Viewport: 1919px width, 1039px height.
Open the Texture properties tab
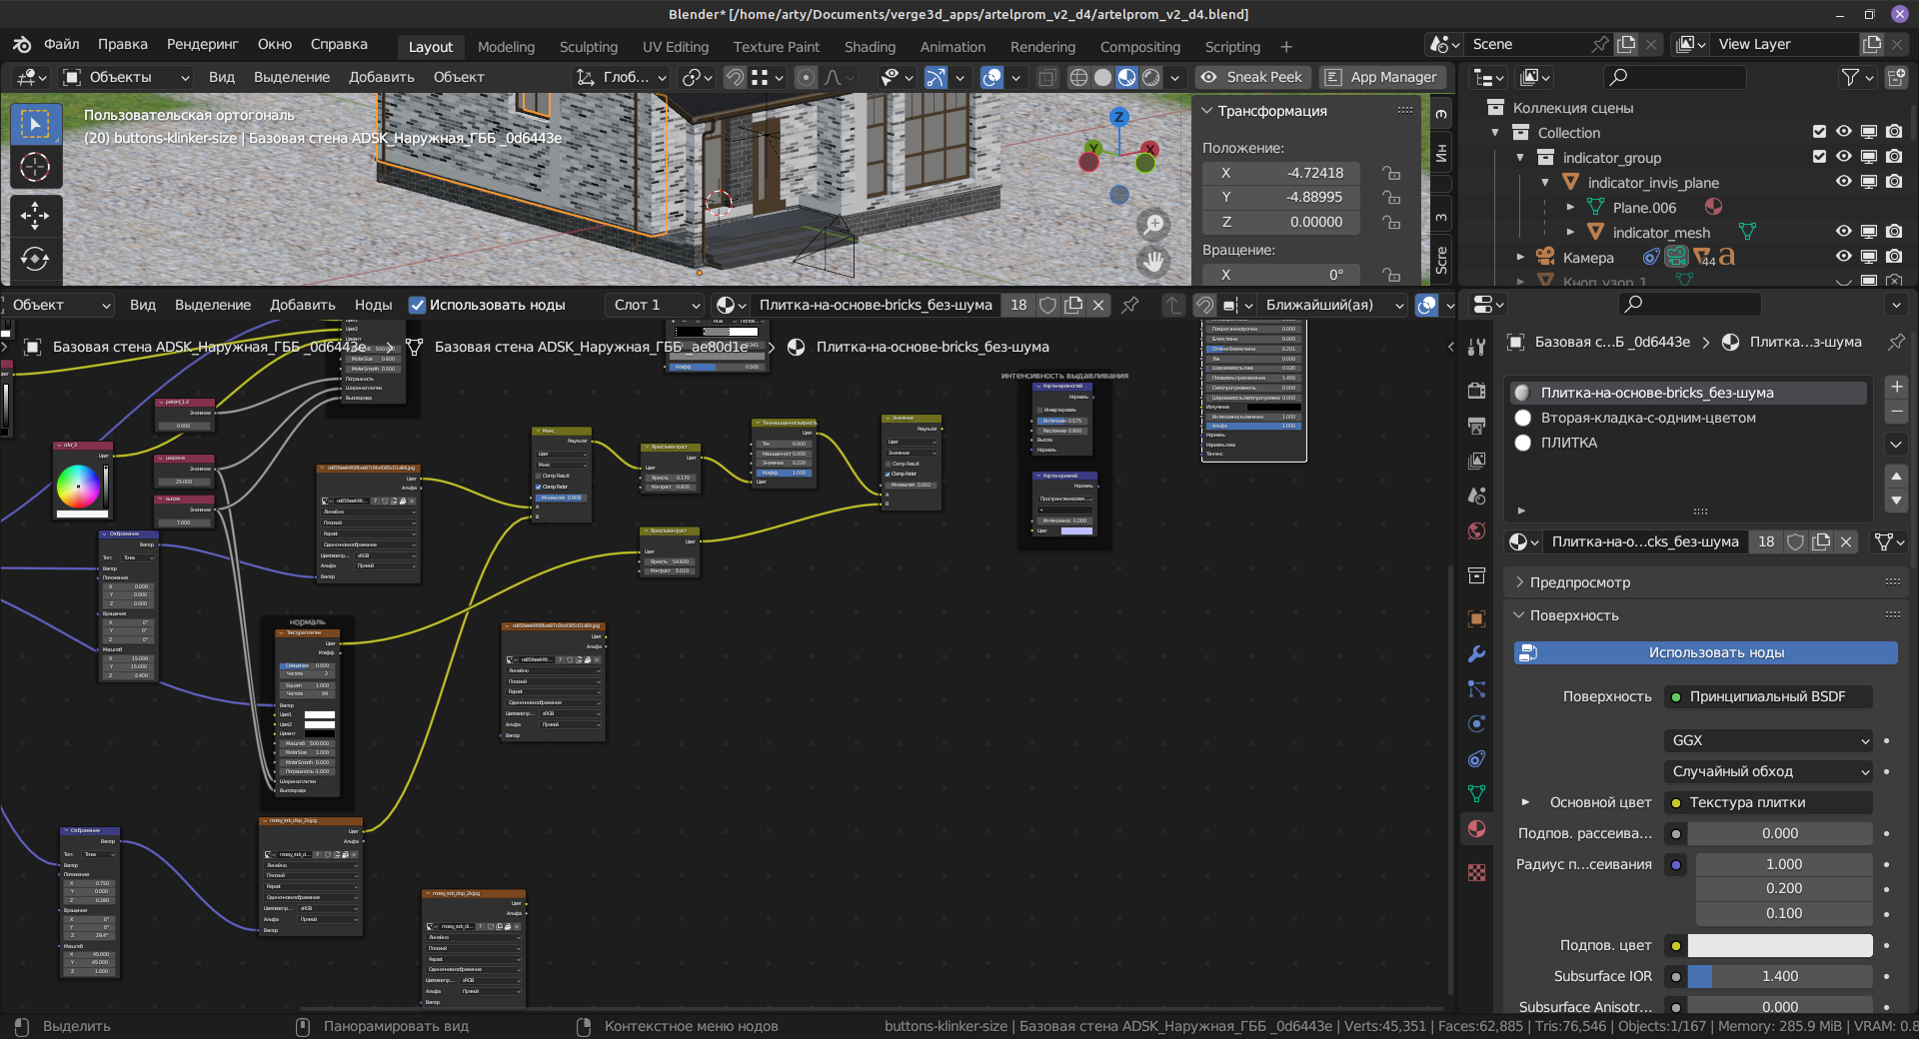click(x=1477, y=872)
